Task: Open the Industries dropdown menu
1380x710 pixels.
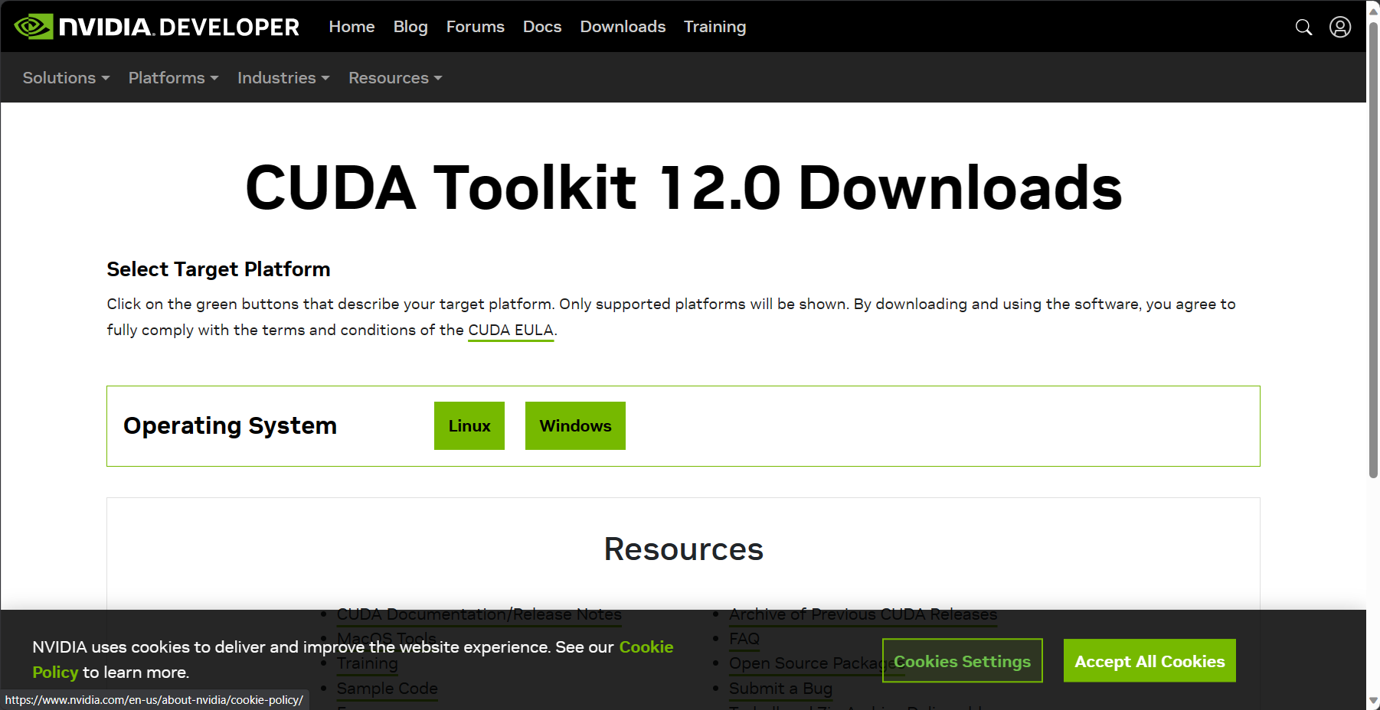Action: 283,78
